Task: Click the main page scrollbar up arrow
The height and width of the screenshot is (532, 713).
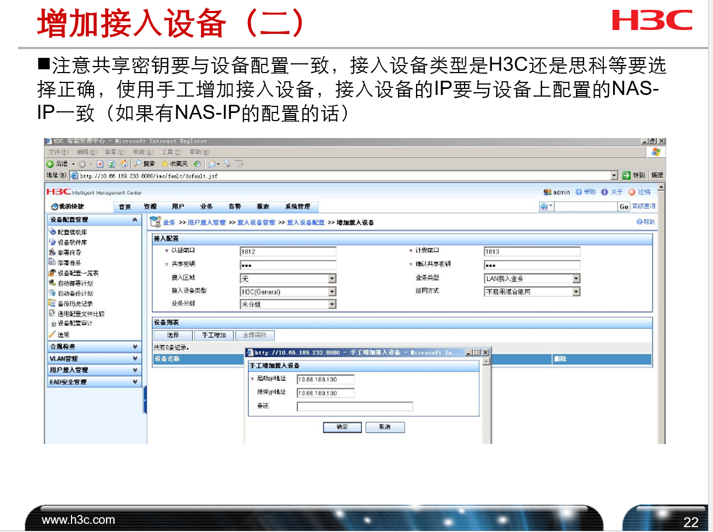Action: click(x=662, y=187)
